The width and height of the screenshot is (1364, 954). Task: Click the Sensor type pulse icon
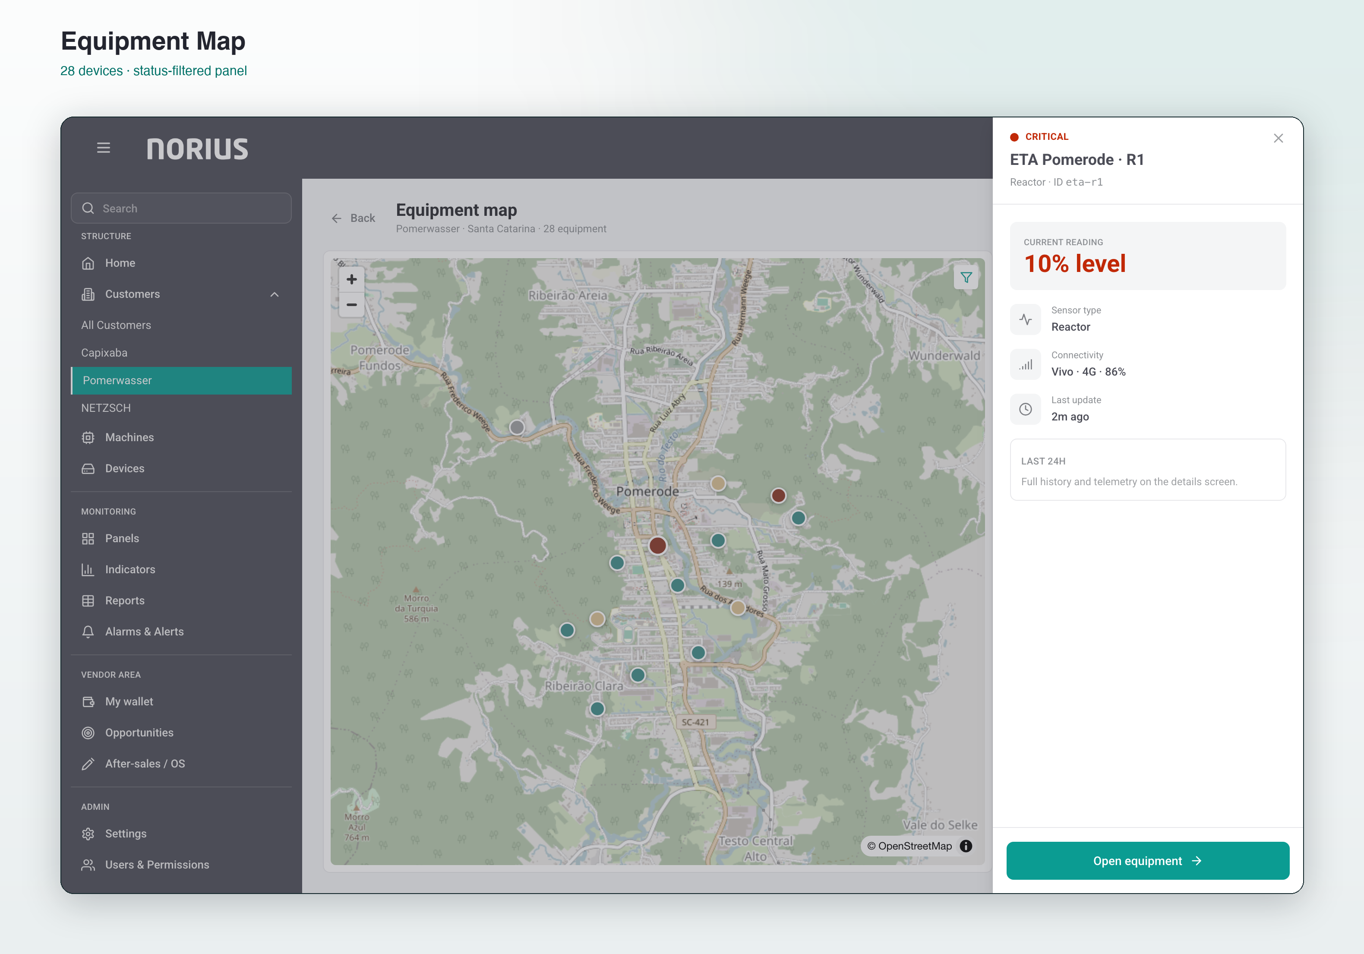(x=1026, y=319)
